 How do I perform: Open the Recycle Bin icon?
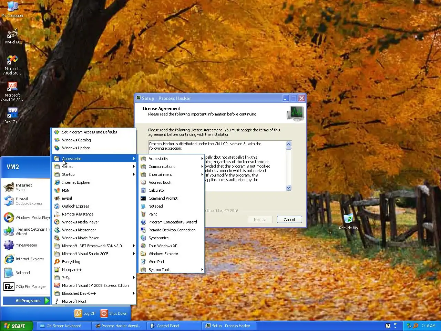click(348, 221)
